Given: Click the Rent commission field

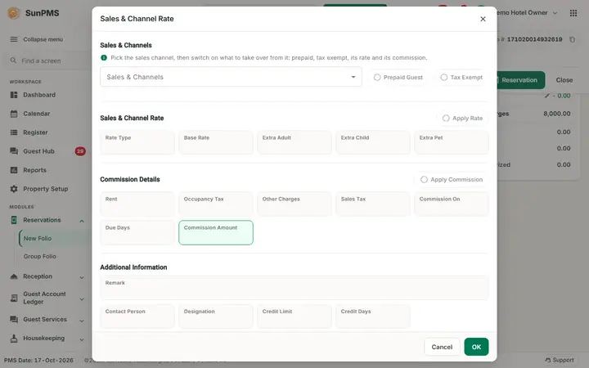Looking at the screenshot, I should 137,204.
